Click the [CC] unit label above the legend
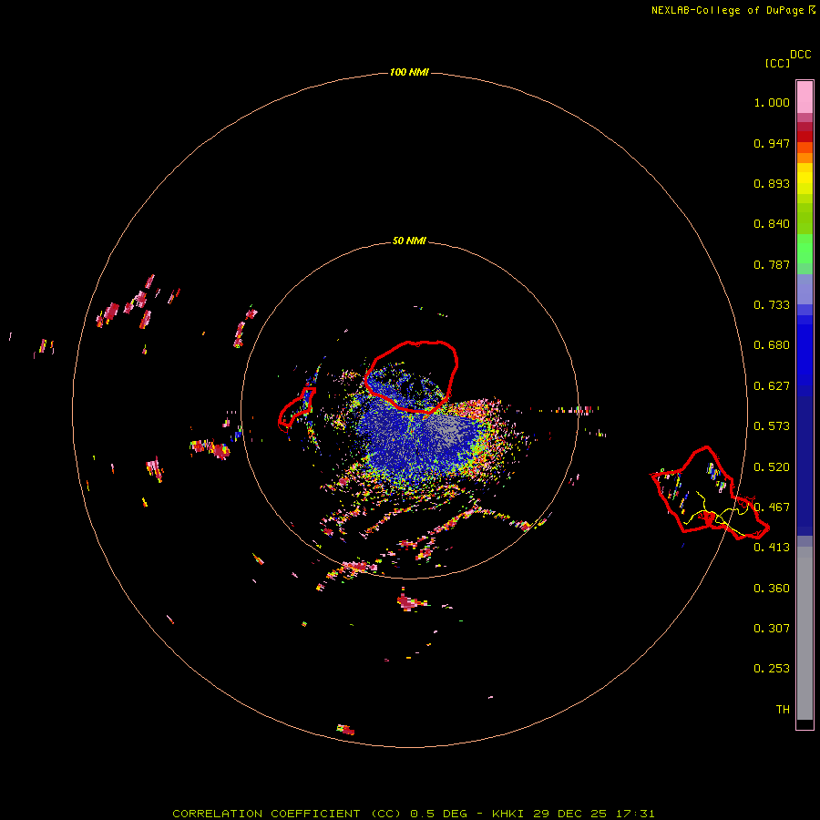Viewport: 820px width, 820px height. pyautogui.click(x=777, y=63)
